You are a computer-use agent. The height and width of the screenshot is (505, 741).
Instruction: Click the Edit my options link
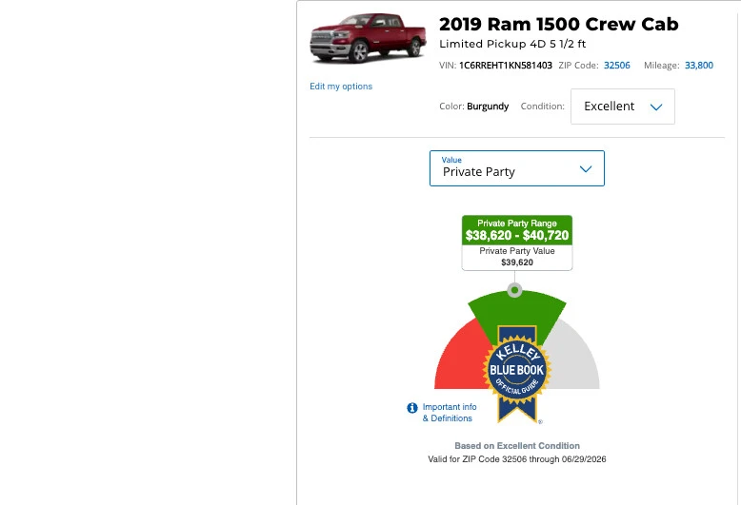[x=341, y=87]
